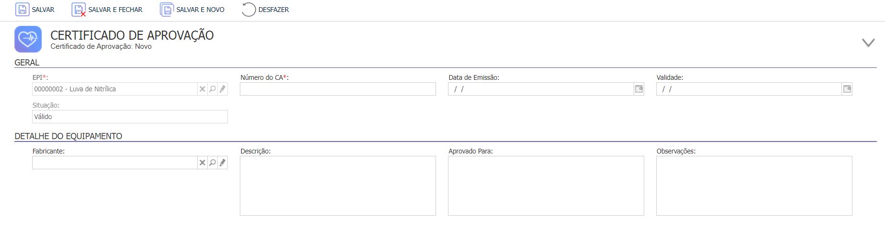The width and height of the screenshot is (885, 241).
Task: Click the Descrição text area
Action: (x=338, y=186)
